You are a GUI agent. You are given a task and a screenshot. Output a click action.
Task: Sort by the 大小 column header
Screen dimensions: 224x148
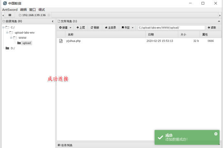189,35
